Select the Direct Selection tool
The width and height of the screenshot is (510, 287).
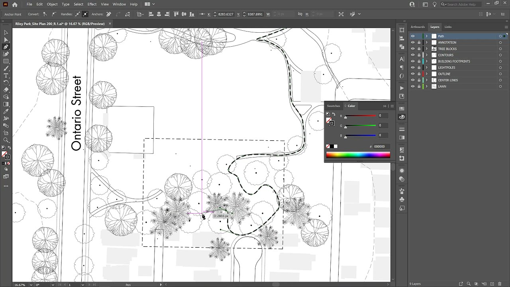pyautogui.click(x=6, y=40)
